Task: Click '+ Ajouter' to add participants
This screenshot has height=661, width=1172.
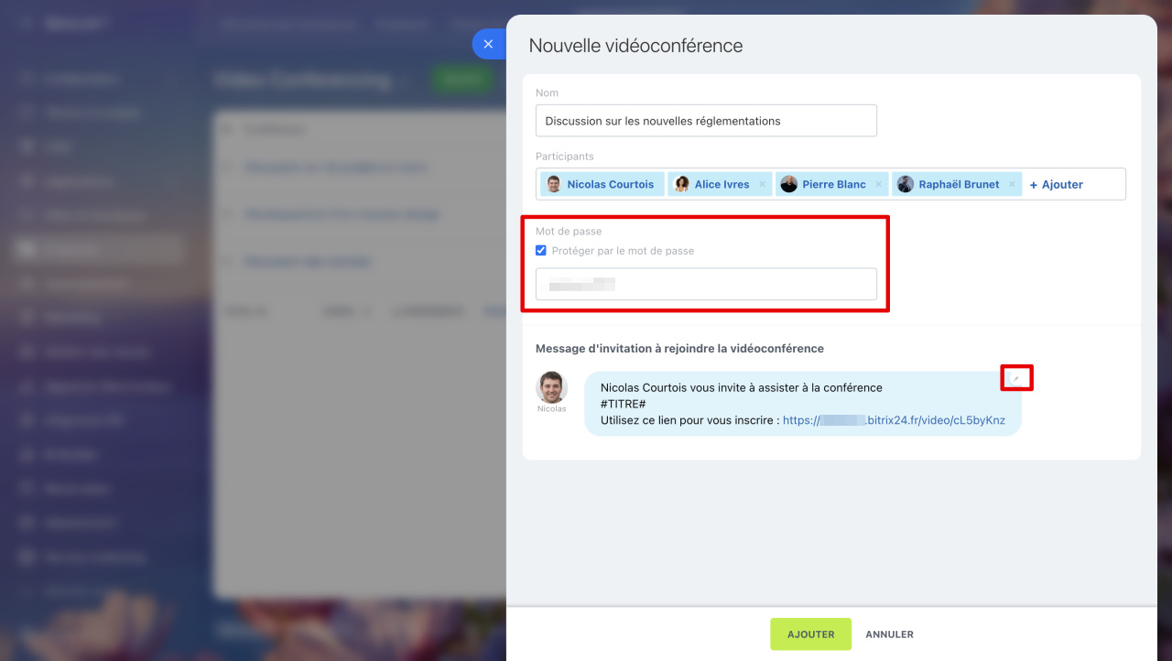Action: (1056, 184)
